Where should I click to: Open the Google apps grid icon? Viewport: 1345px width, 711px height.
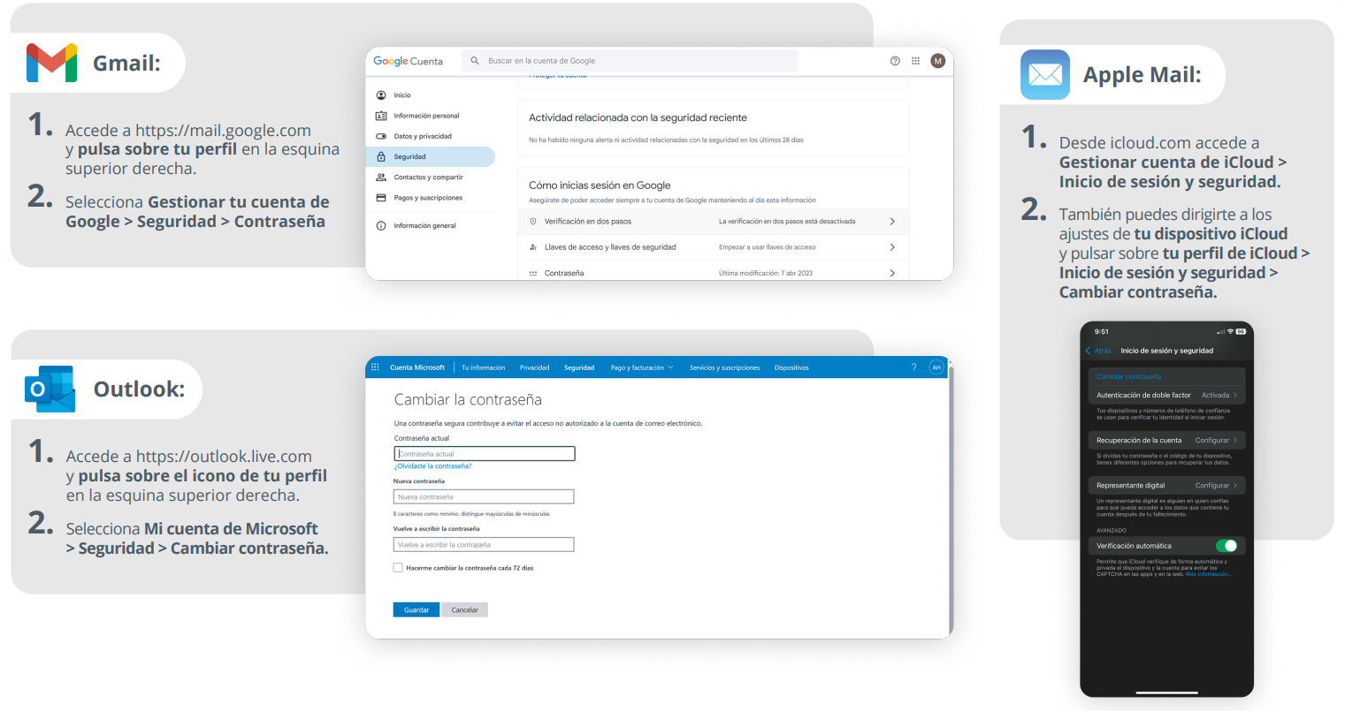[x=915, y=61]
